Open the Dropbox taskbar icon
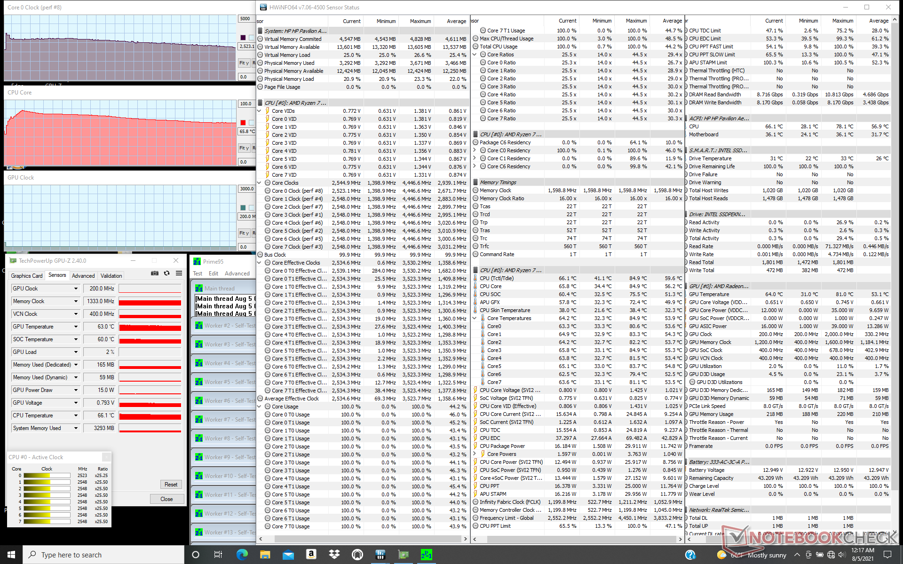The image size is (903, 564). coord(334,555)
